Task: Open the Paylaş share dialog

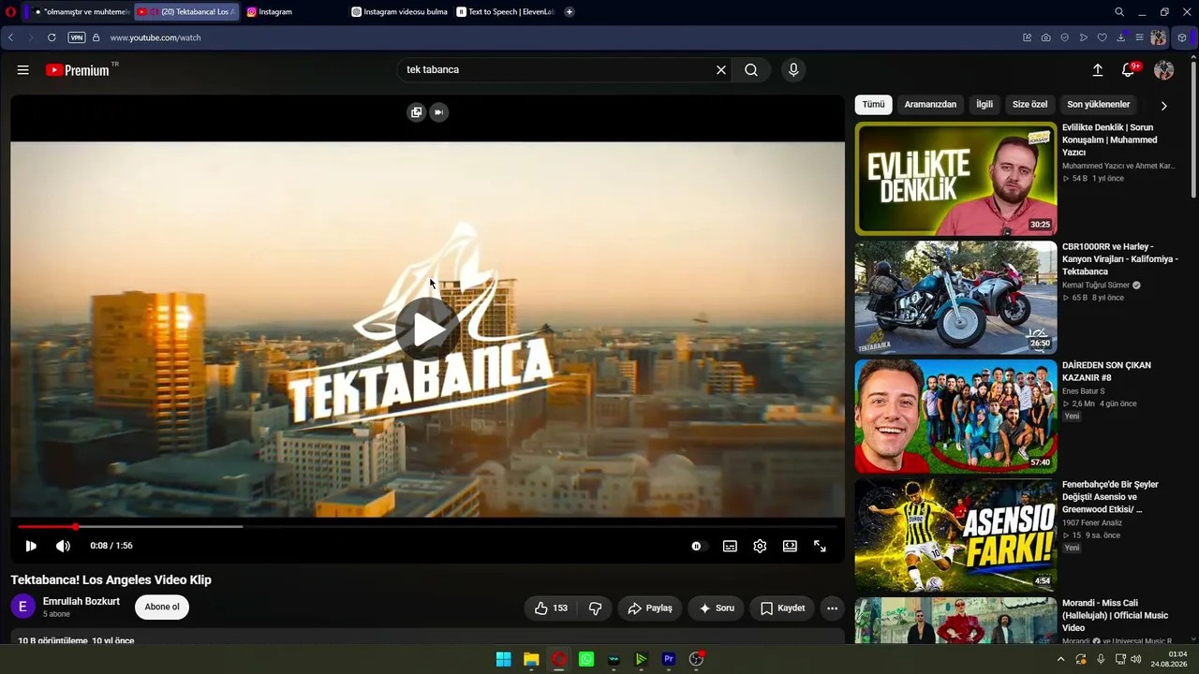Action: [650, 608]
